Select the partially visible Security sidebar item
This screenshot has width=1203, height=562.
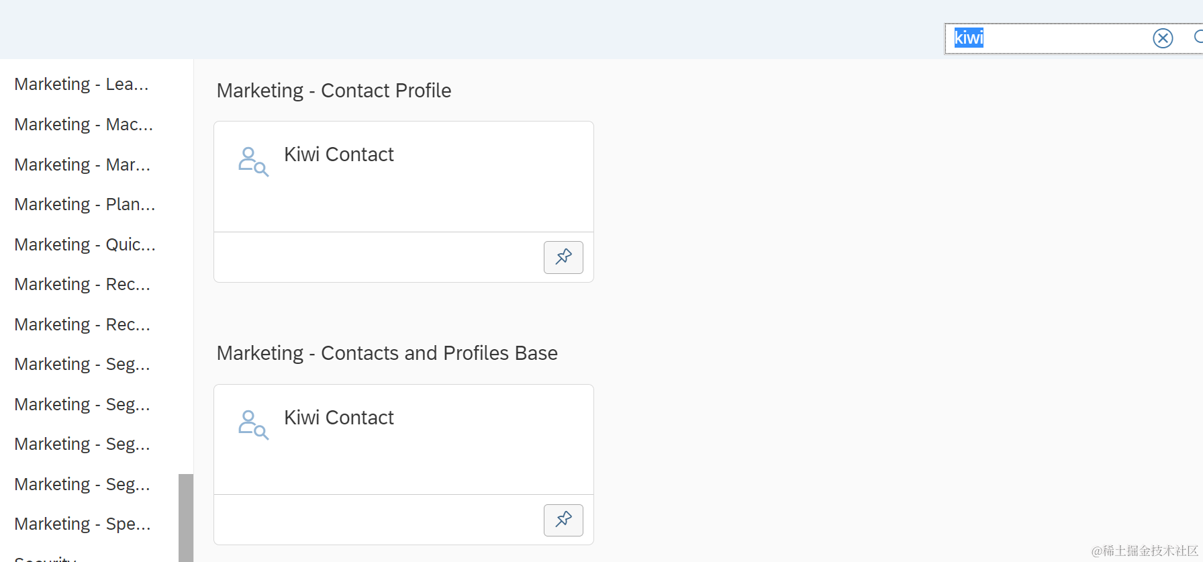tap(45, 558)
